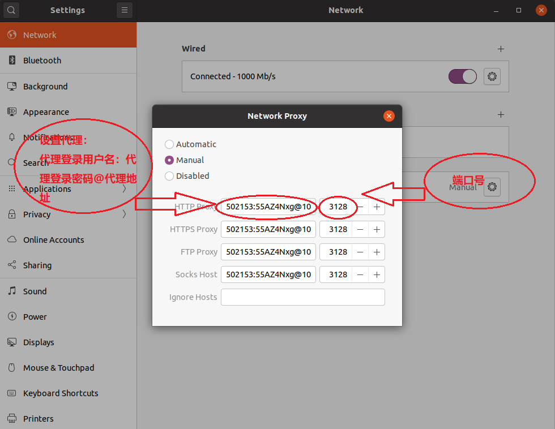555x429 pixels.
Task: Click the Printers icon in sidebar
Action: point(12,418)
